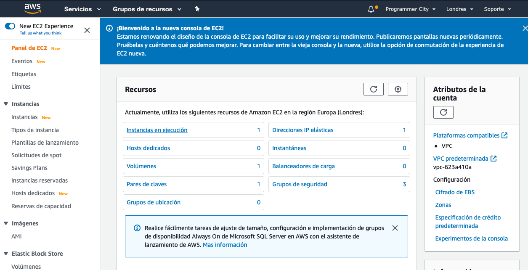
Task: Open Plataformas compatibles external link
Action: pyautogui.click(x=470, y=135)
